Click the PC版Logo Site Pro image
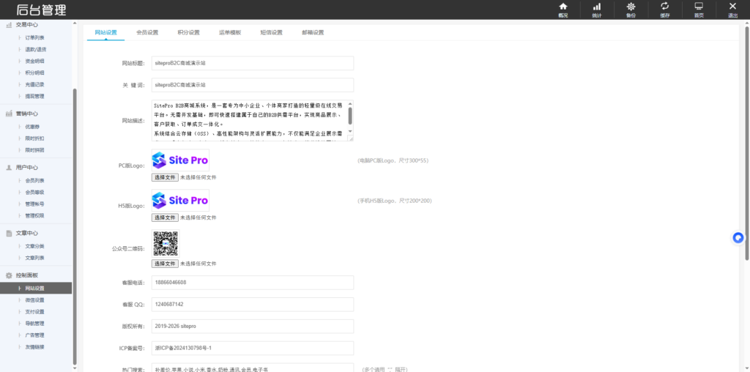Viewport: 750px width, 372px height. coord(180,160)
